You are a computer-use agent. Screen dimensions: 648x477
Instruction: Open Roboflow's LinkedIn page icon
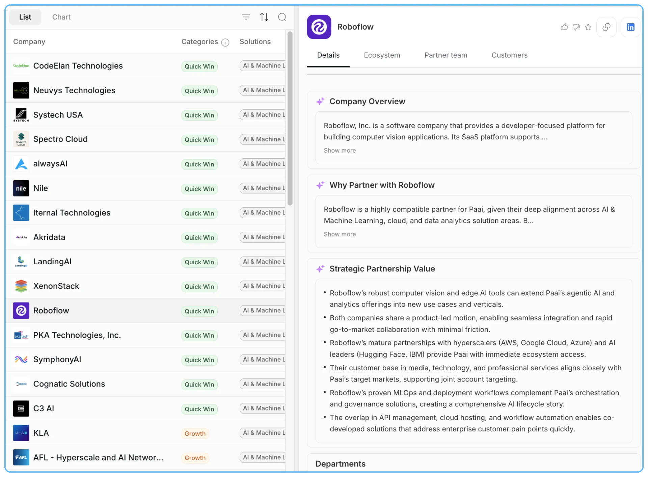630,27
